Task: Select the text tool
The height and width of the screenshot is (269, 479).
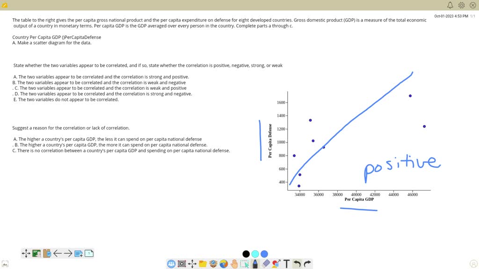Action: coord(286,264)
